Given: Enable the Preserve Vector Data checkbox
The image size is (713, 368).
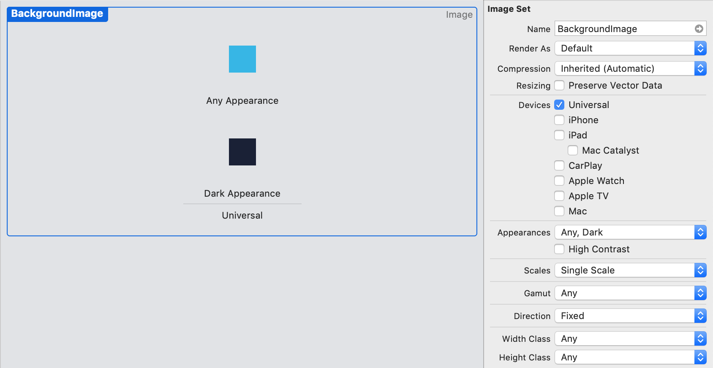Looking at the screenshot, I should click(559, 85).
